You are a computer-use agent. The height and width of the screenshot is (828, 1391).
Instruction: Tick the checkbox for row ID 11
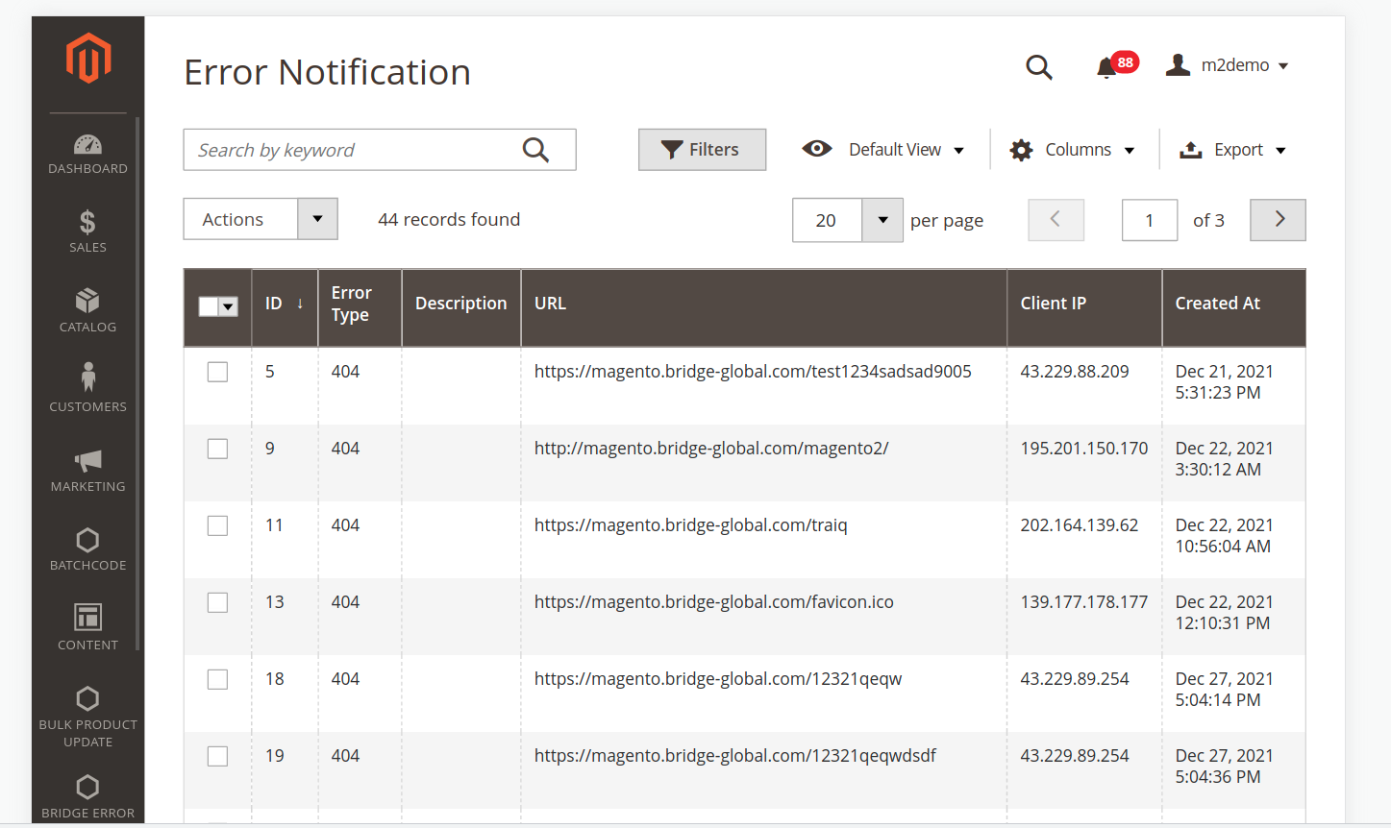[x=218, y=525]
